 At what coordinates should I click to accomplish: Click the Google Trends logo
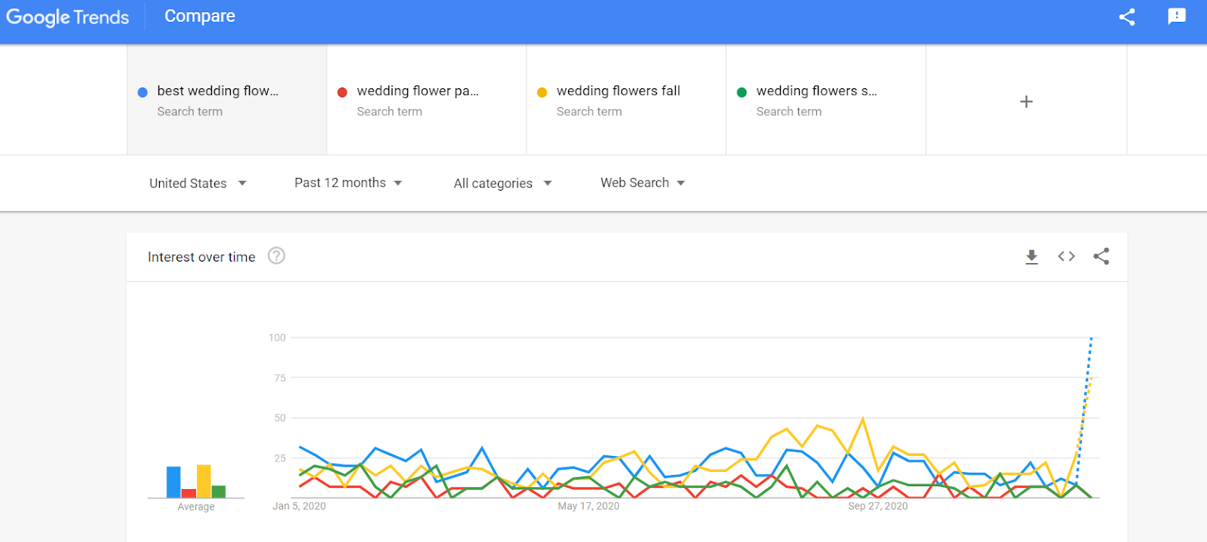[68, 17]
